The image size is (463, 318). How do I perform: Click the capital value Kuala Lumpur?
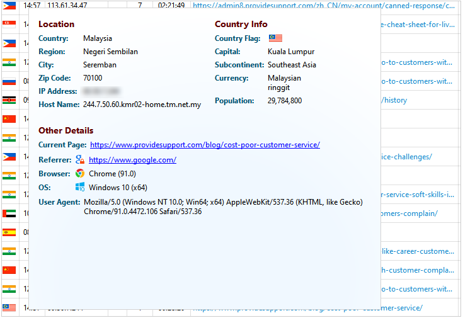291,52
